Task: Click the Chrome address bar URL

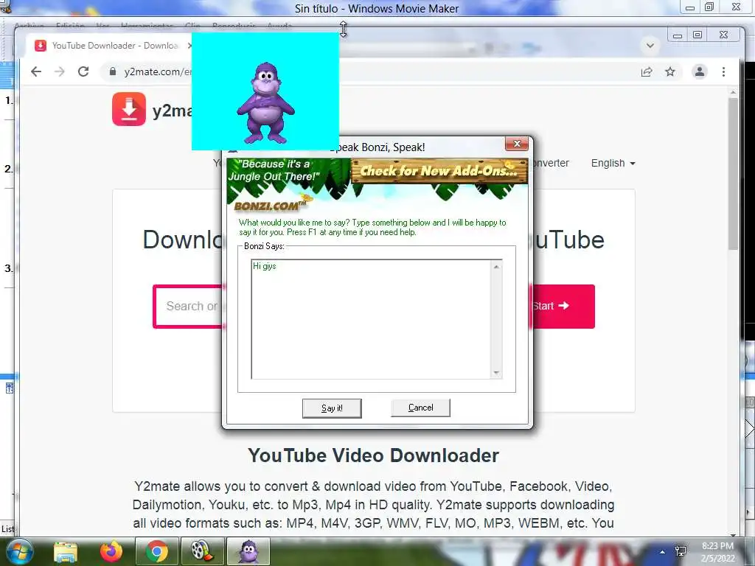Action: [x=157, y=71]
